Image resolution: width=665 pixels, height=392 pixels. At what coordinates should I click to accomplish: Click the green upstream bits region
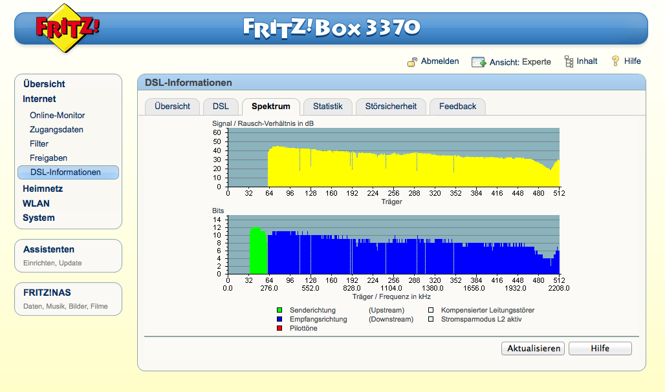coord(258,252)
